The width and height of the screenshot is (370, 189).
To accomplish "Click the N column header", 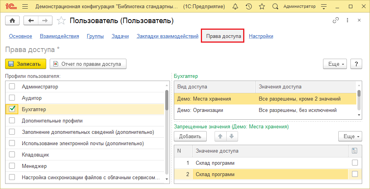I will point(183,151).
